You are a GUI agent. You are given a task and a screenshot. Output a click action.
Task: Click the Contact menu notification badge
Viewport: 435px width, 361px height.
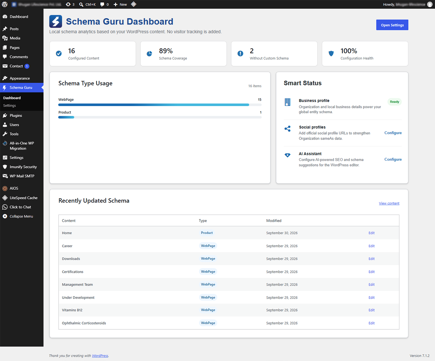tap(27, 66)
